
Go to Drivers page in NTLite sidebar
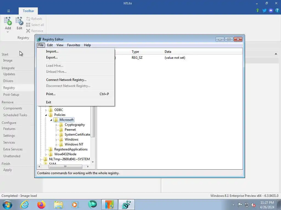[x=8, y=81]
